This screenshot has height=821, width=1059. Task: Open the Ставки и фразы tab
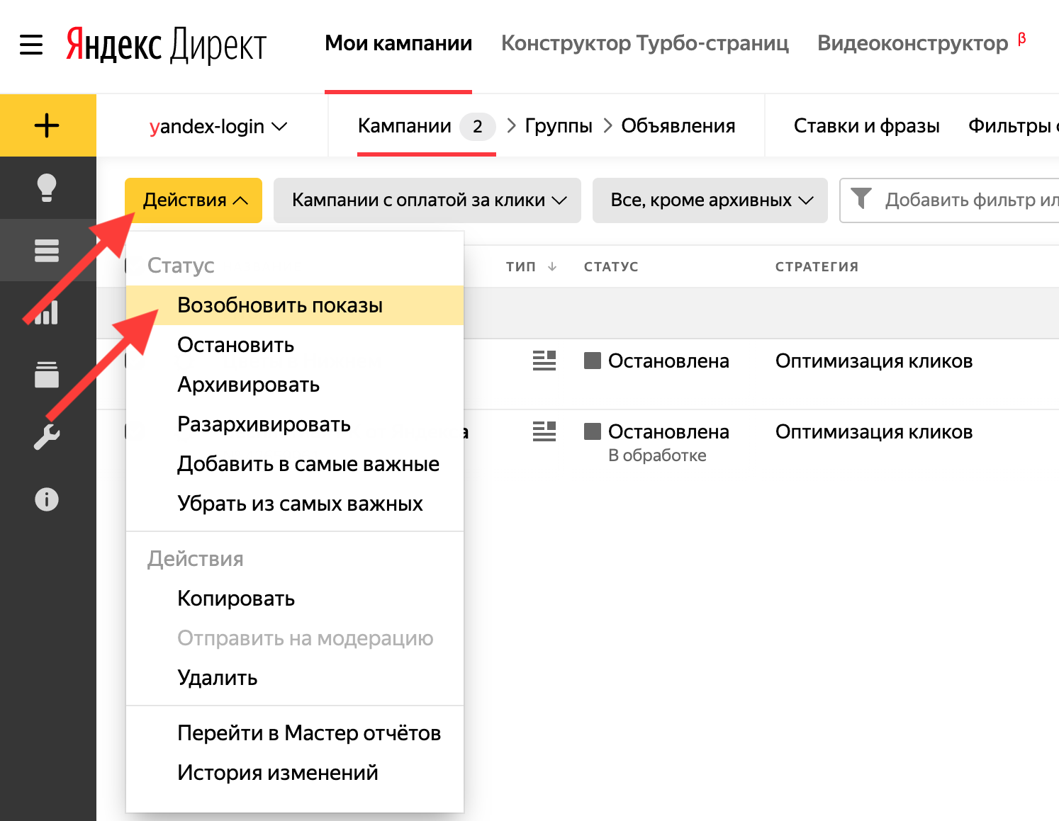[866, 126]
